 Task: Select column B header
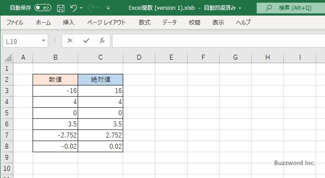click(55, 57)
